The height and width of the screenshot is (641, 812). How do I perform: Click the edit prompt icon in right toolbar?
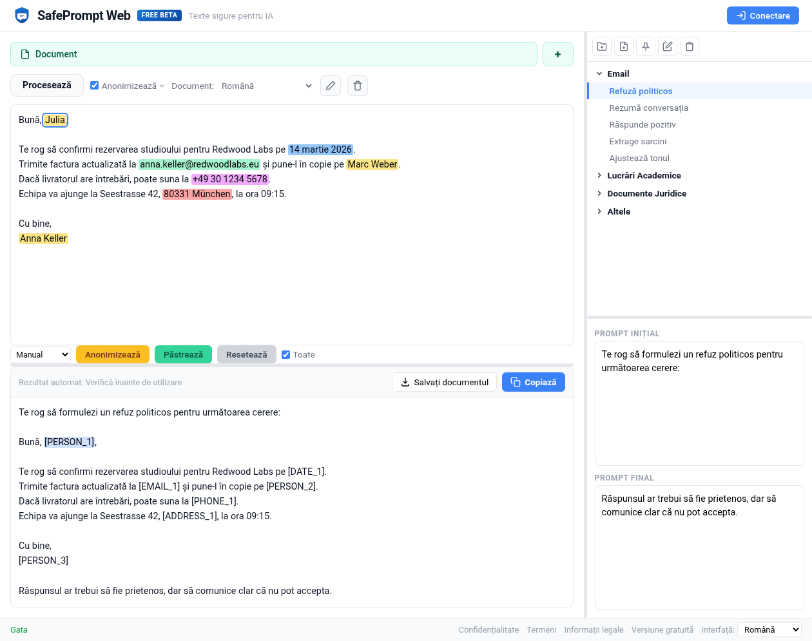668,46
